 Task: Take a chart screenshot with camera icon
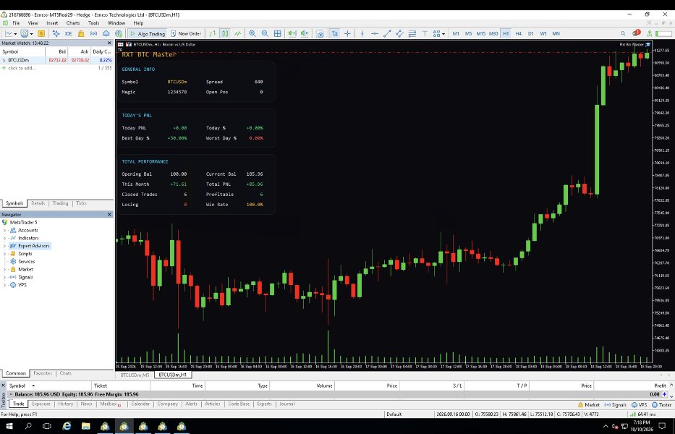(x=320, y=33)
